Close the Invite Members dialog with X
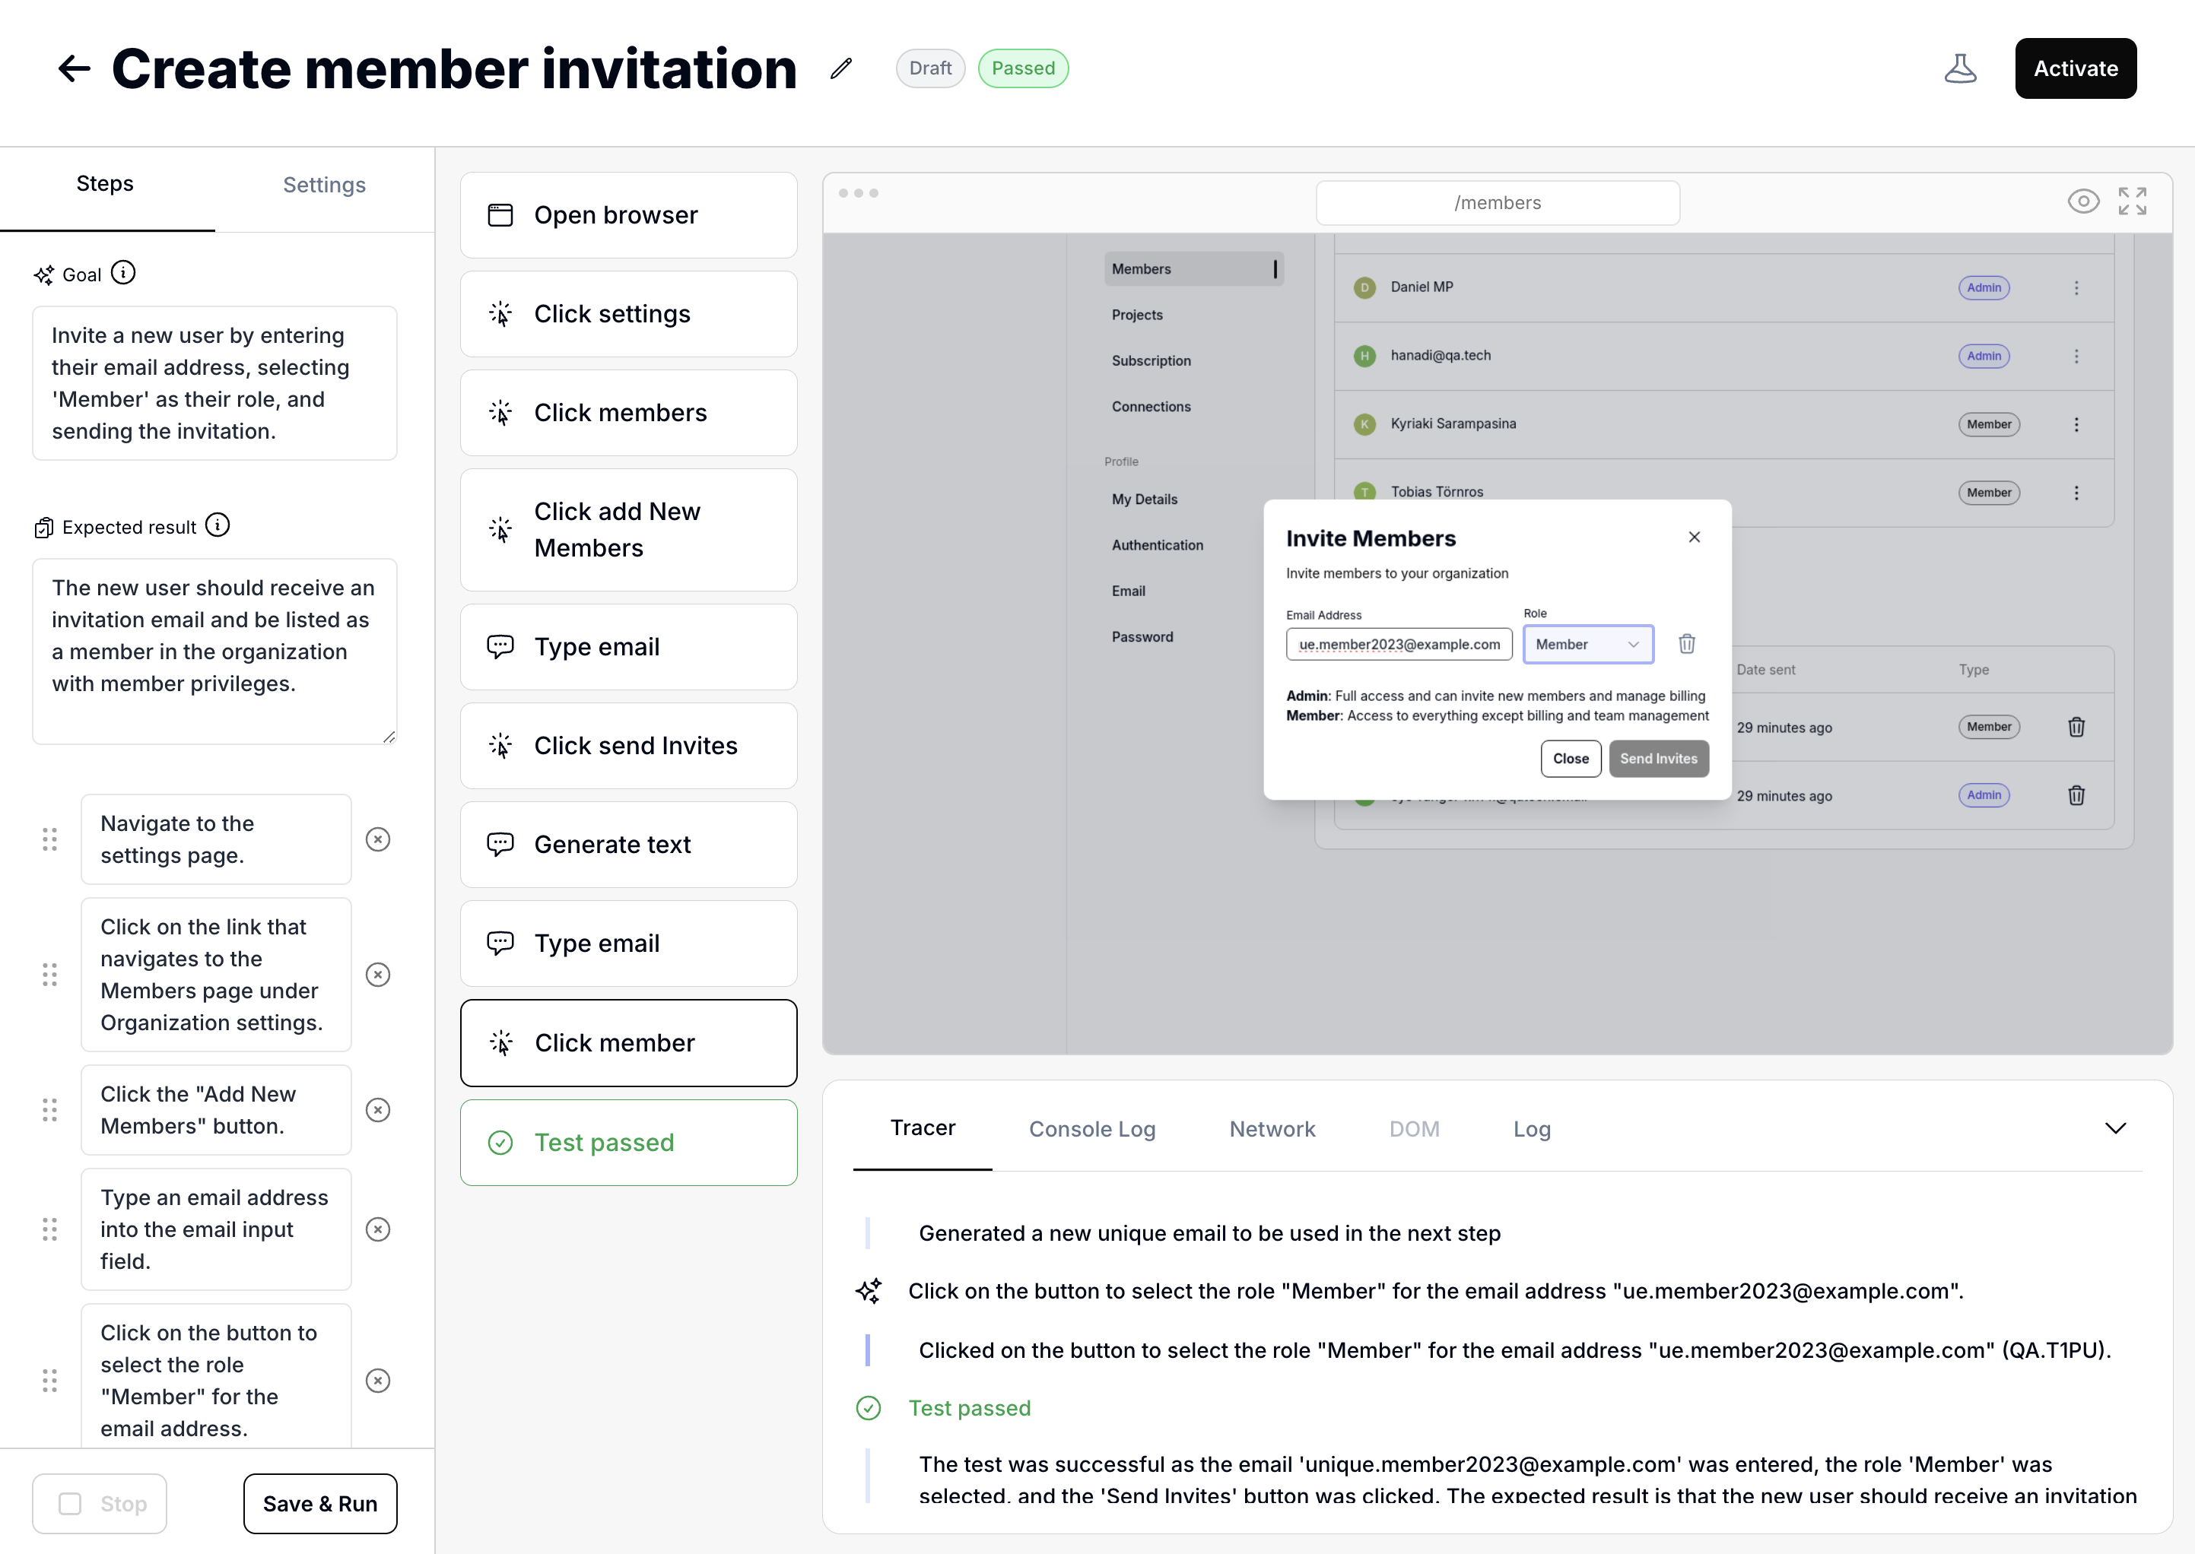Viewport: 2195px width, 1554px height. click(1695, 537)
